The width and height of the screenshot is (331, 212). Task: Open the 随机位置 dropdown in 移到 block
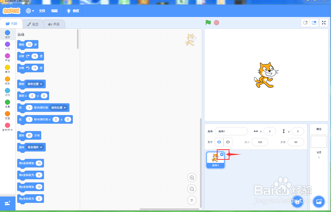35,84
